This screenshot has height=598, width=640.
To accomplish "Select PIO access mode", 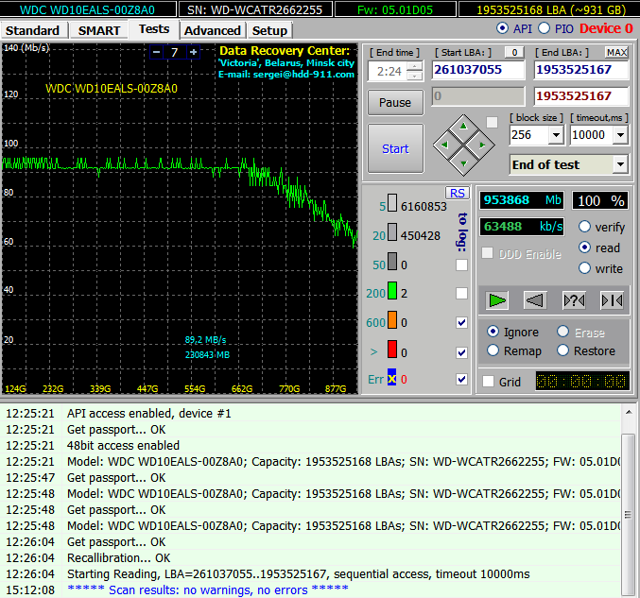I will point(544,28).
